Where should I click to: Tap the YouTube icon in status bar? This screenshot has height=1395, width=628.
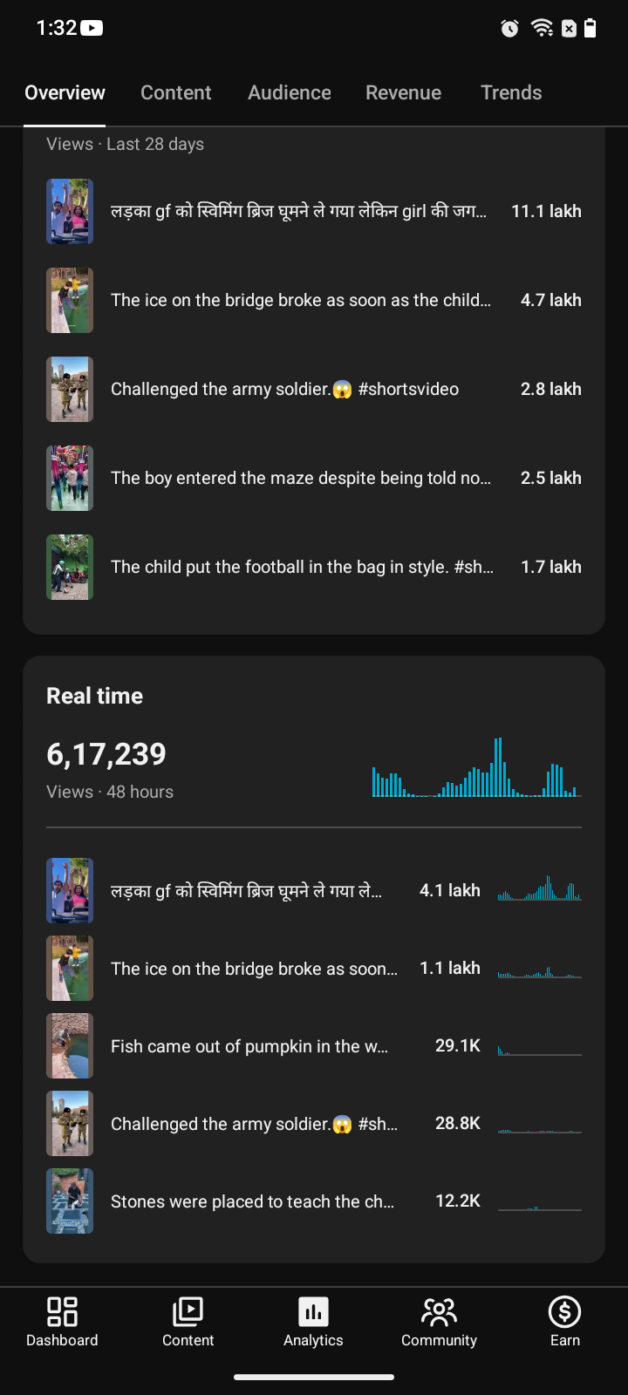coord(92,28)
